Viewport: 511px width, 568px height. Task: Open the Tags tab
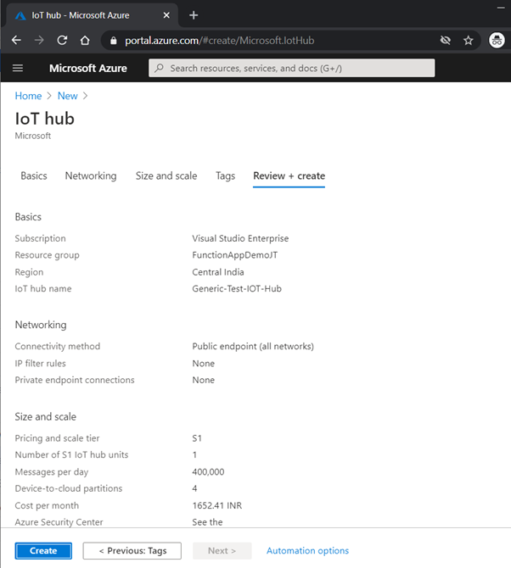point(225,176)
